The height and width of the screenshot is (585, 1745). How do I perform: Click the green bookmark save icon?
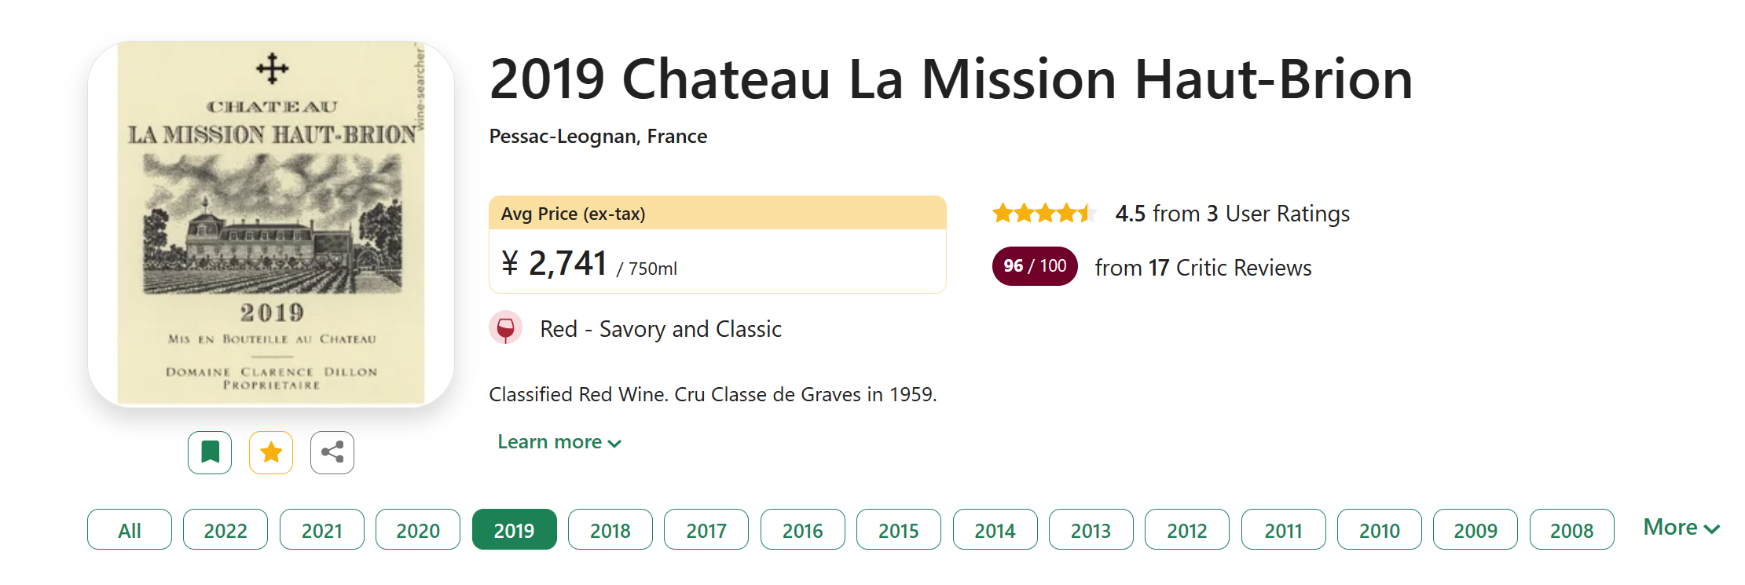click(210, 452)
